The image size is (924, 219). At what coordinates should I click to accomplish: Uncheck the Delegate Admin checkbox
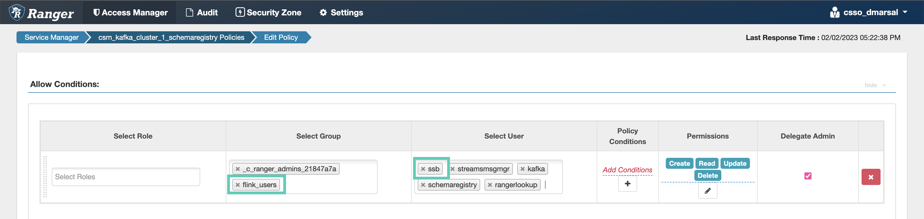[807, 176]
